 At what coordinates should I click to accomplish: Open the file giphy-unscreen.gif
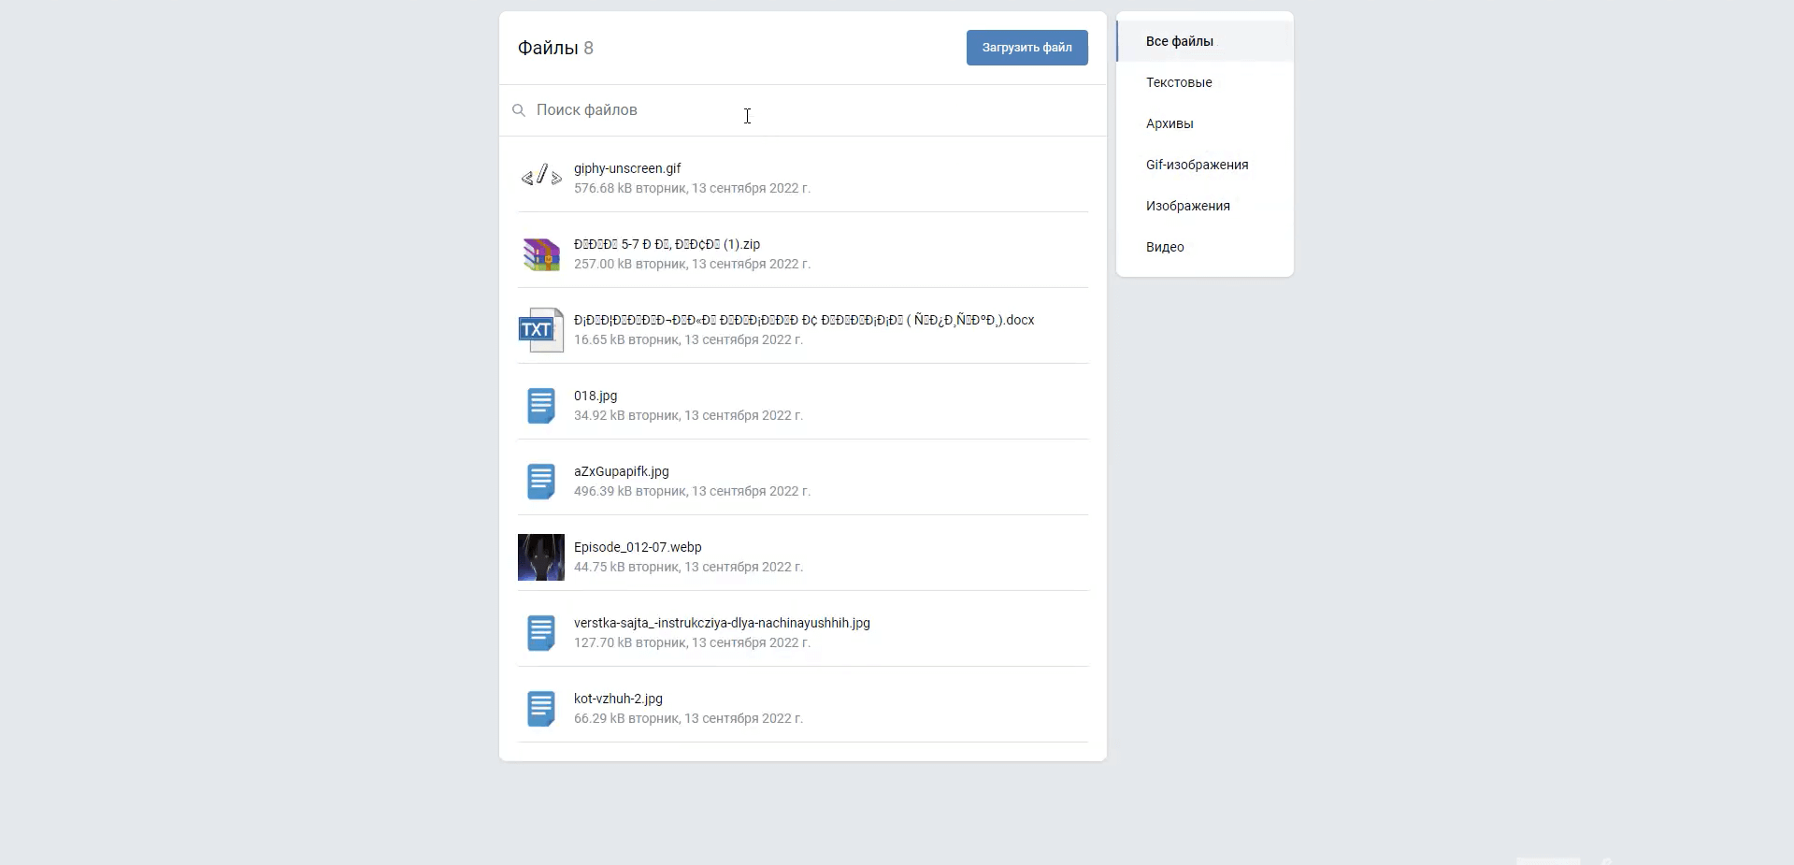[627, 168]
